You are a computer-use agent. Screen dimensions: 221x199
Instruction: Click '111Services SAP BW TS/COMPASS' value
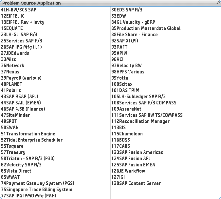click(166, 115)
